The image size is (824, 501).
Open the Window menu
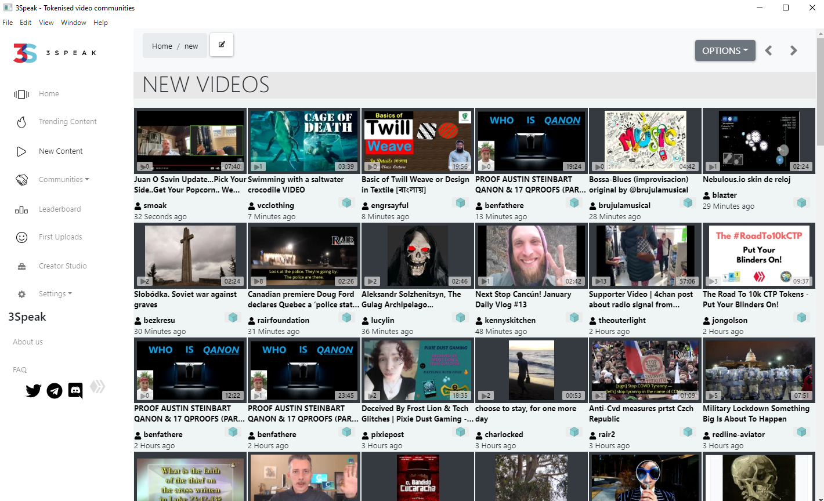pos(74,23)
